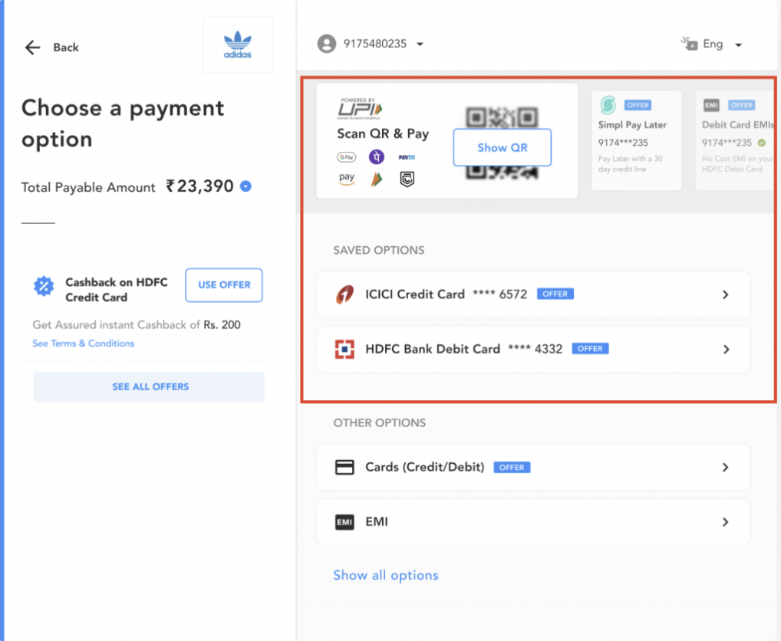Click the OFFER badge on ICICI Credit Card
Image resolution: width=781 pixels, height=641 pixels.
pos(555,294)
